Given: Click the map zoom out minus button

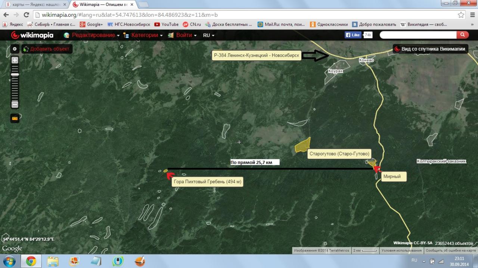Looking at the screenshot, I should pyautogui.click(x=15, y=104).
